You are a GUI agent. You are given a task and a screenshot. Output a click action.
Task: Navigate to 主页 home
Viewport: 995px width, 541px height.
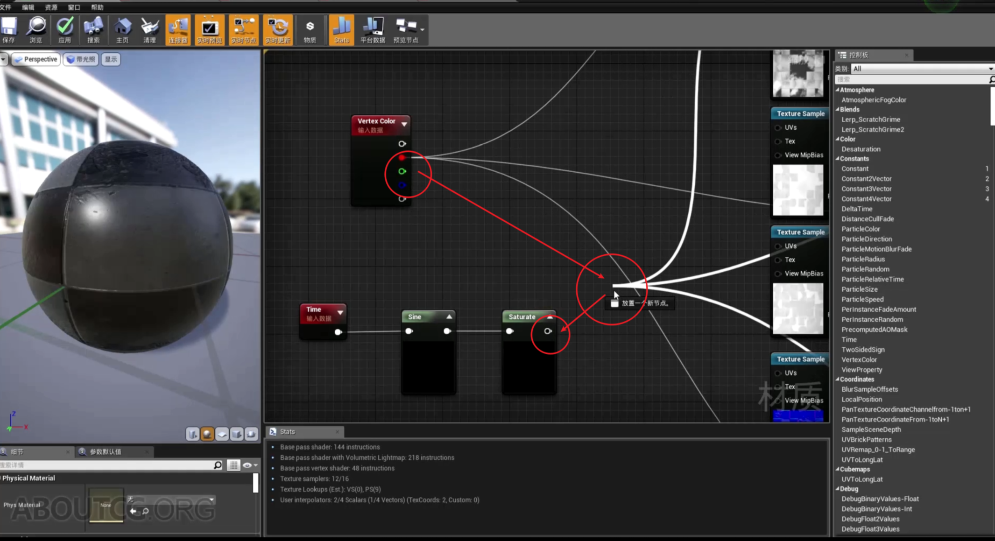click(x=122, y=29)
